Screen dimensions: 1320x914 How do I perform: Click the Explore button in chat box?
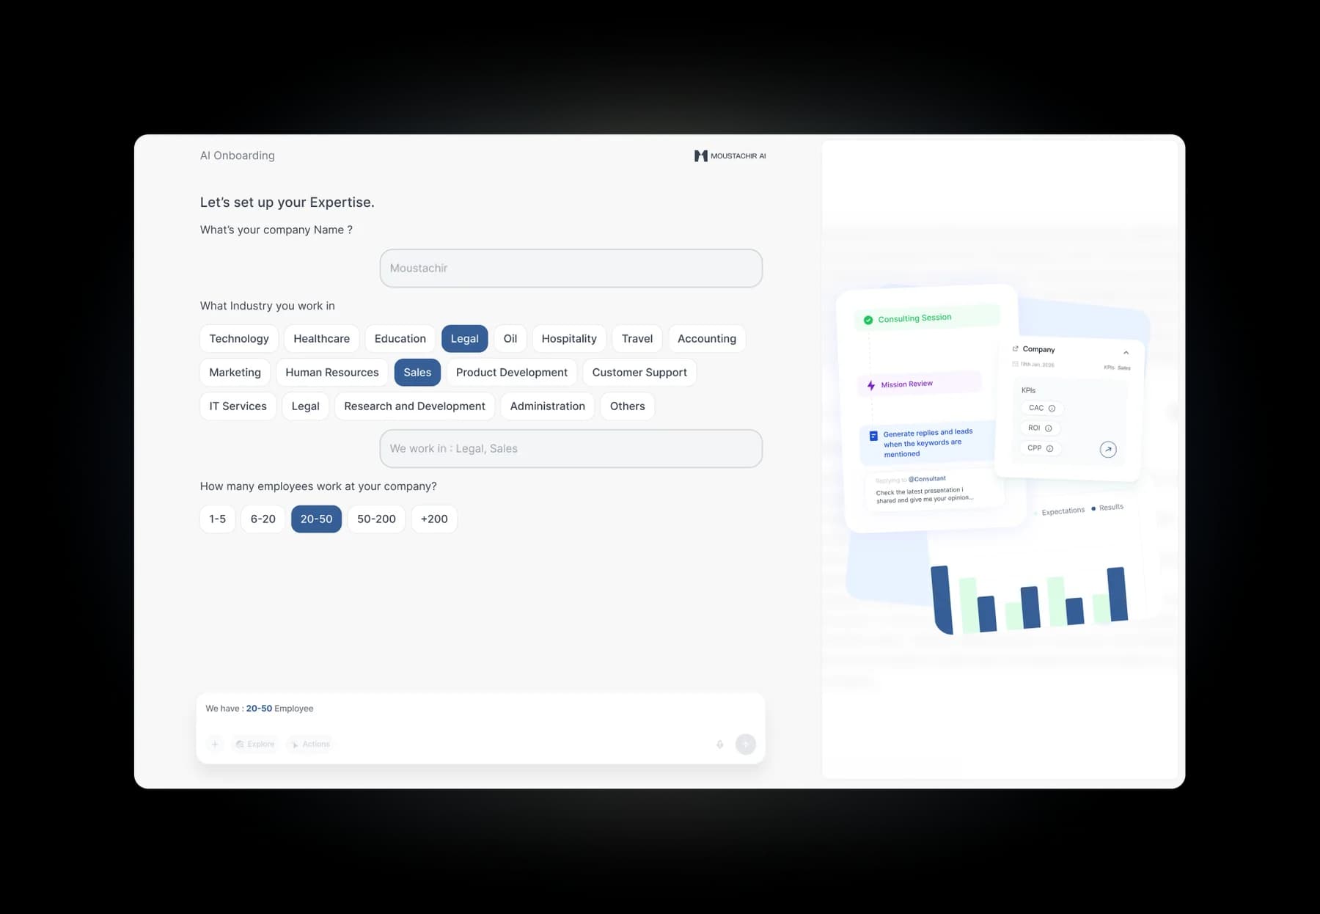coord(255,744)
